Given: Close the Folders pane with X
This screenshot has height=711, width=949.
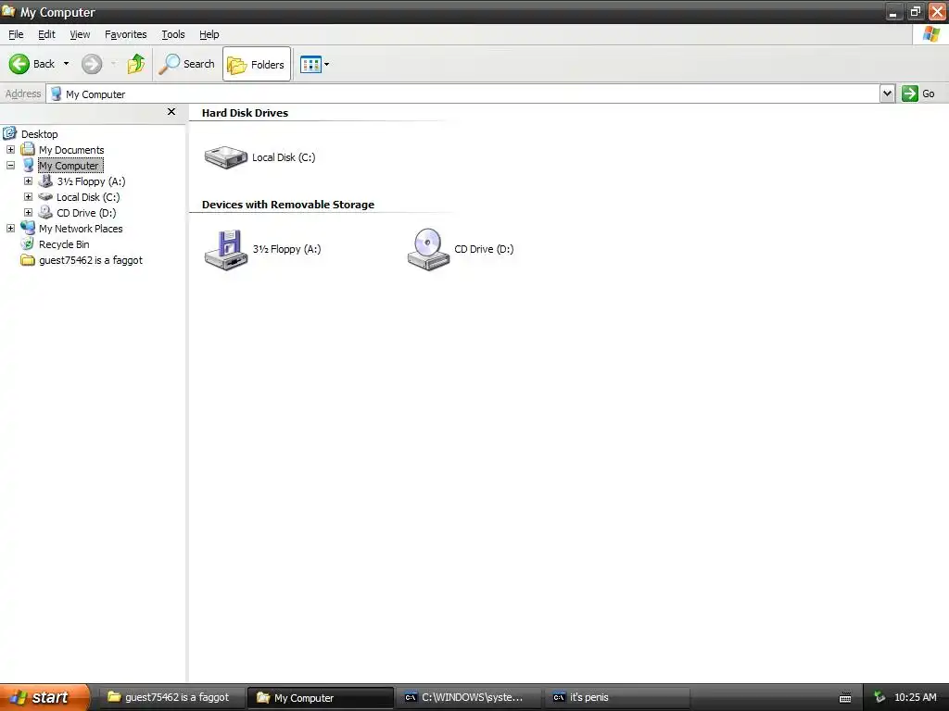Looking at the screenshot, I should point(171,112).
